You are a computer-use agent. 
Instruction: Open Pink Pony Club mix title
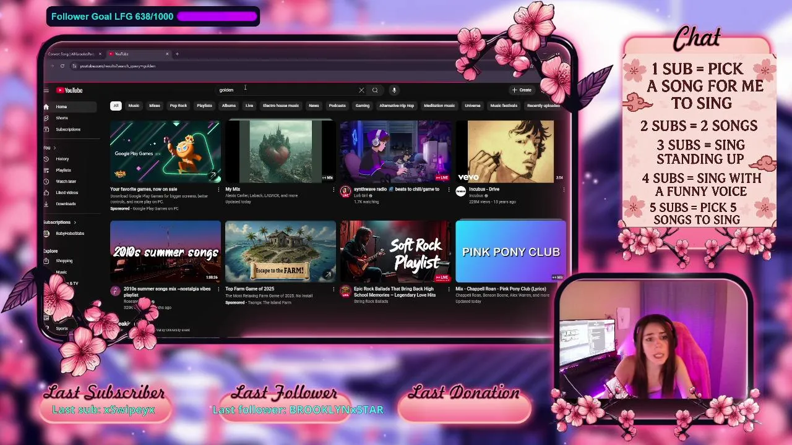(501, 289)
